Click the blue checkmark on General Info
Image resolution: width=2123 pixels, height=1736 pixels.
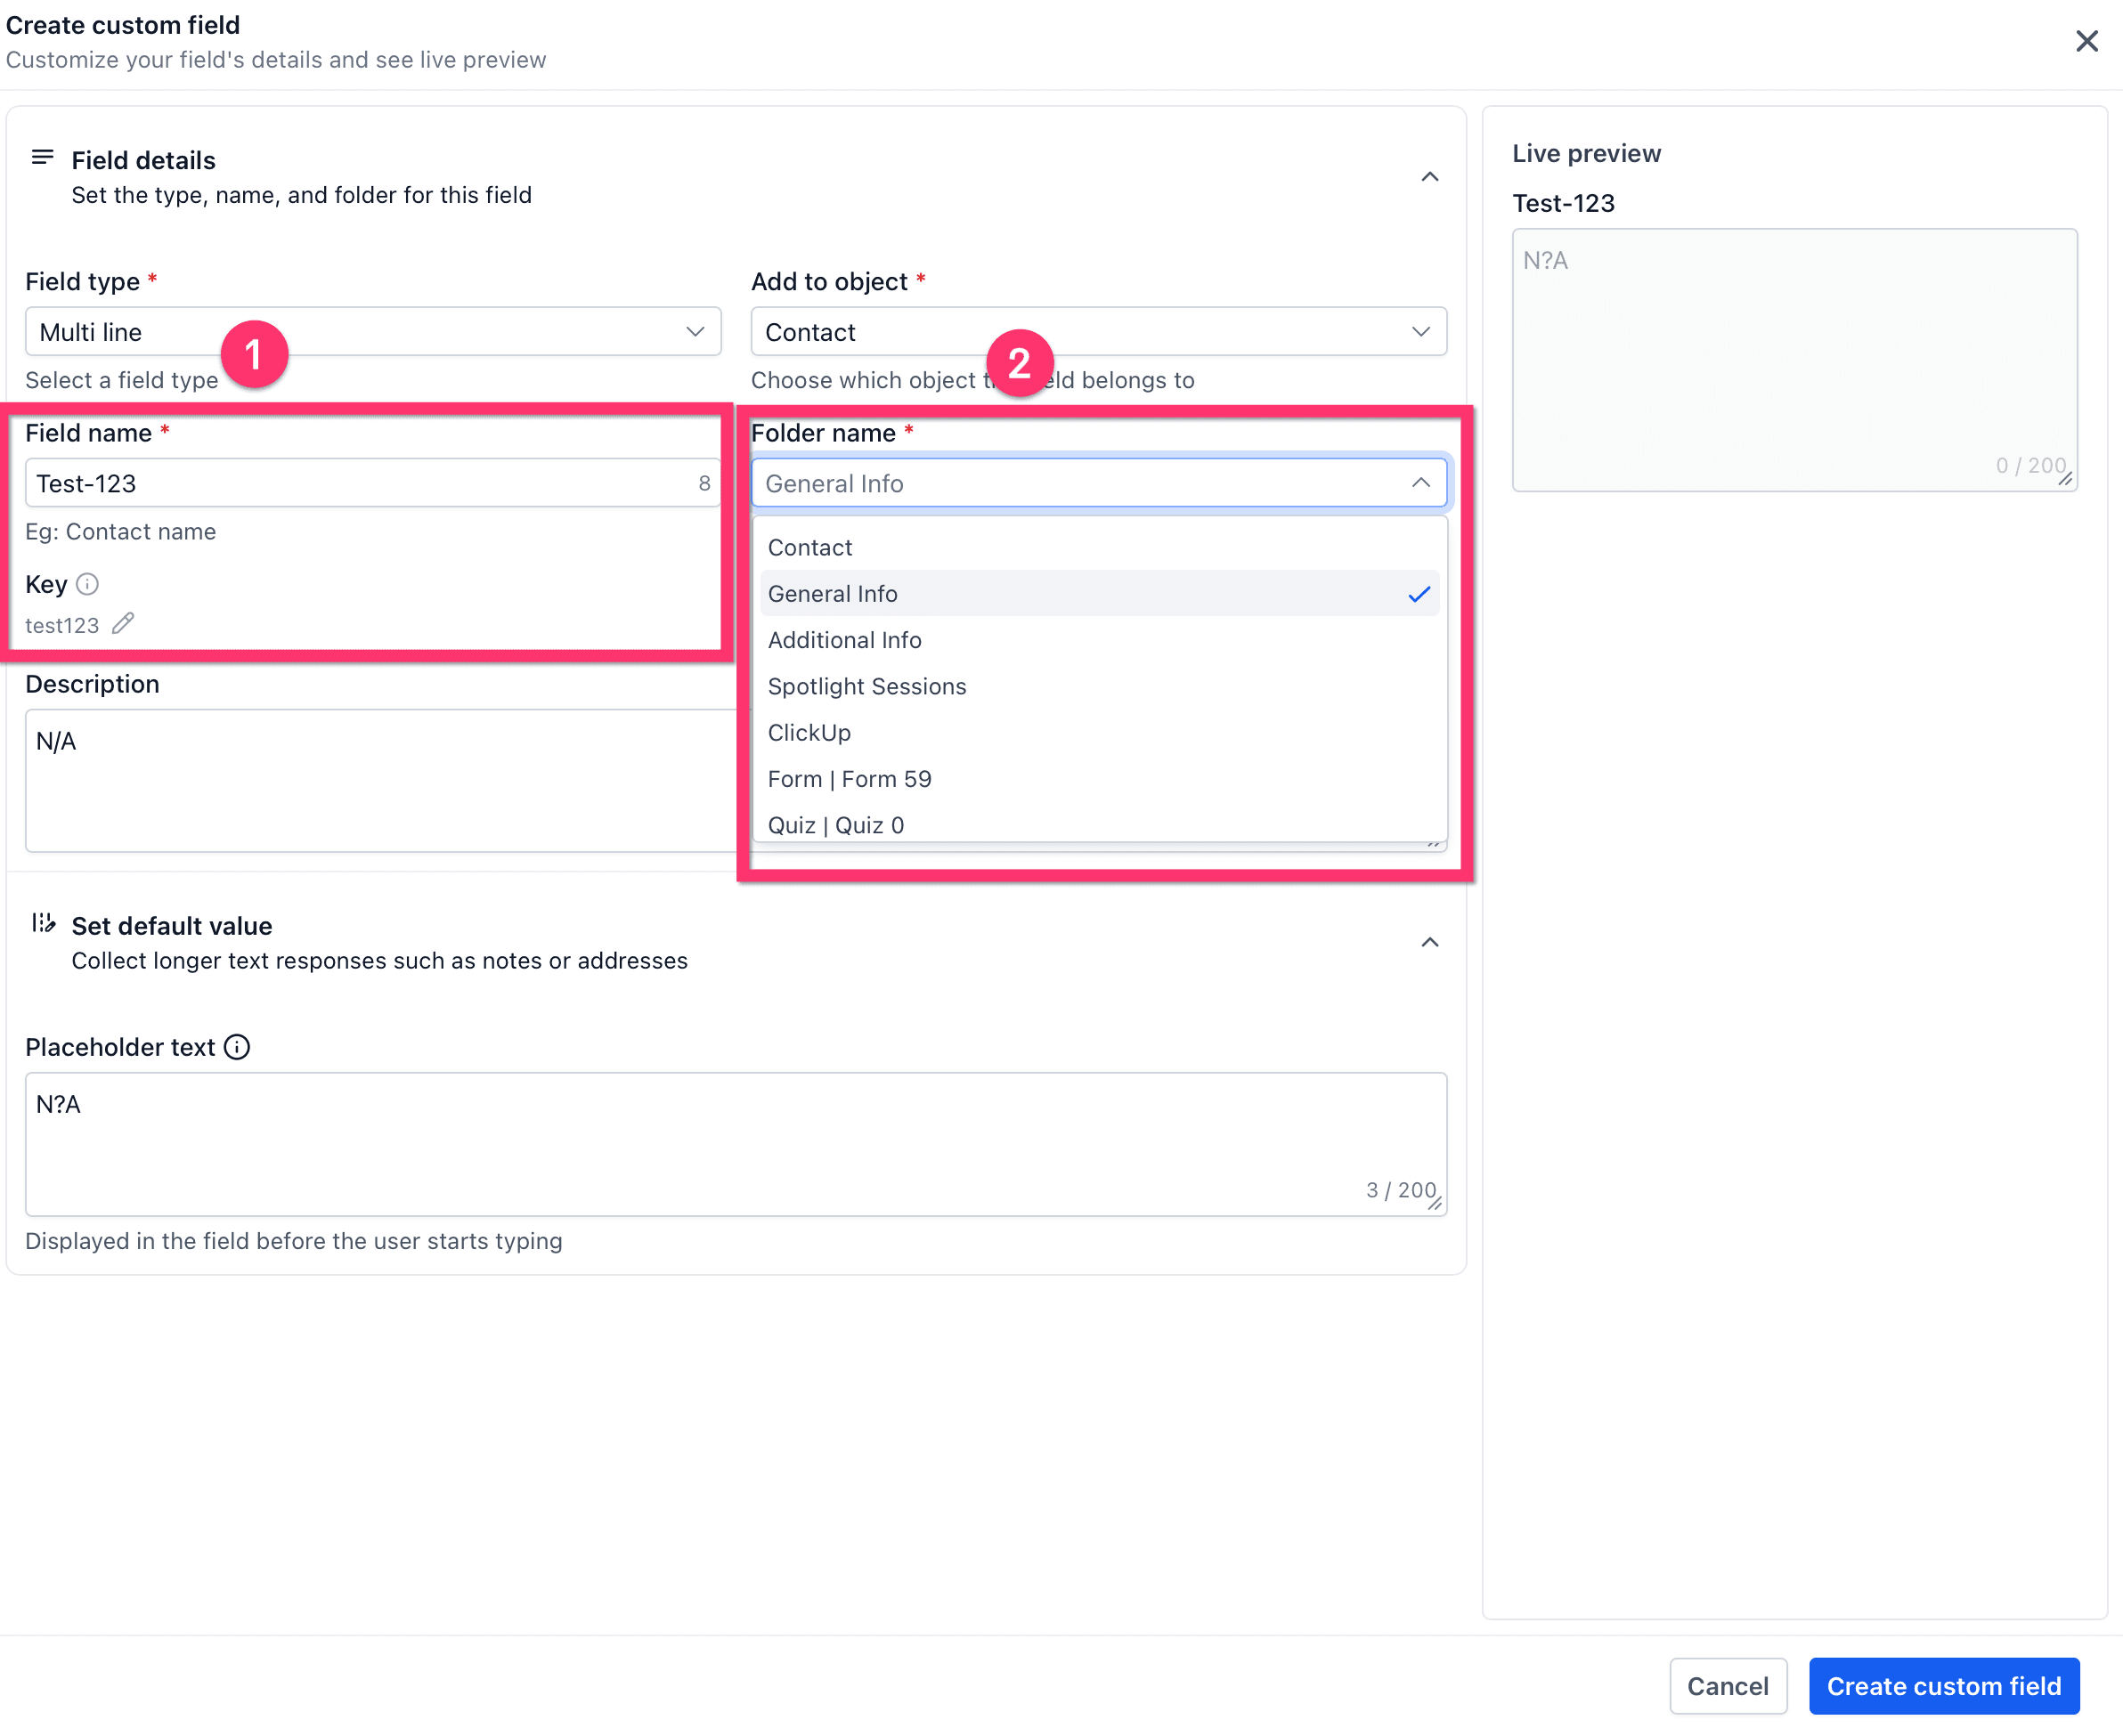point(1419,594)
